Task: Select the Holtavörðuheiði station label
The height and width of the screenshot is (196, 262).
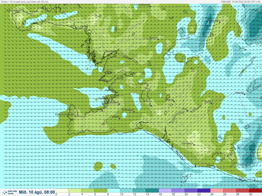Action: 141,5
